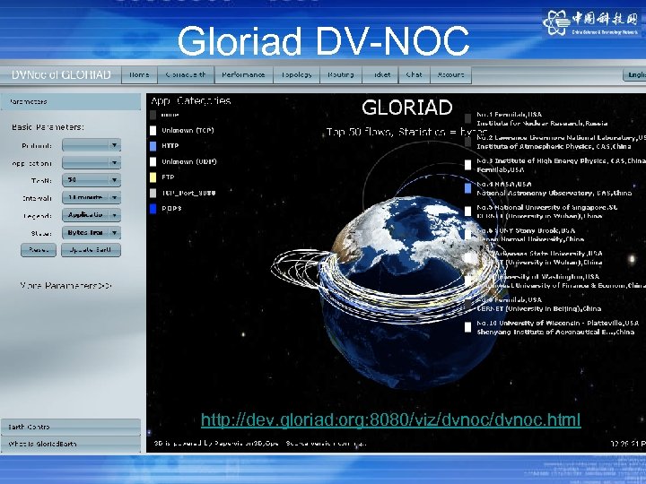Open the Application dropdown
The width and height of the screenshot is (646, 484).
pos(91,162)
